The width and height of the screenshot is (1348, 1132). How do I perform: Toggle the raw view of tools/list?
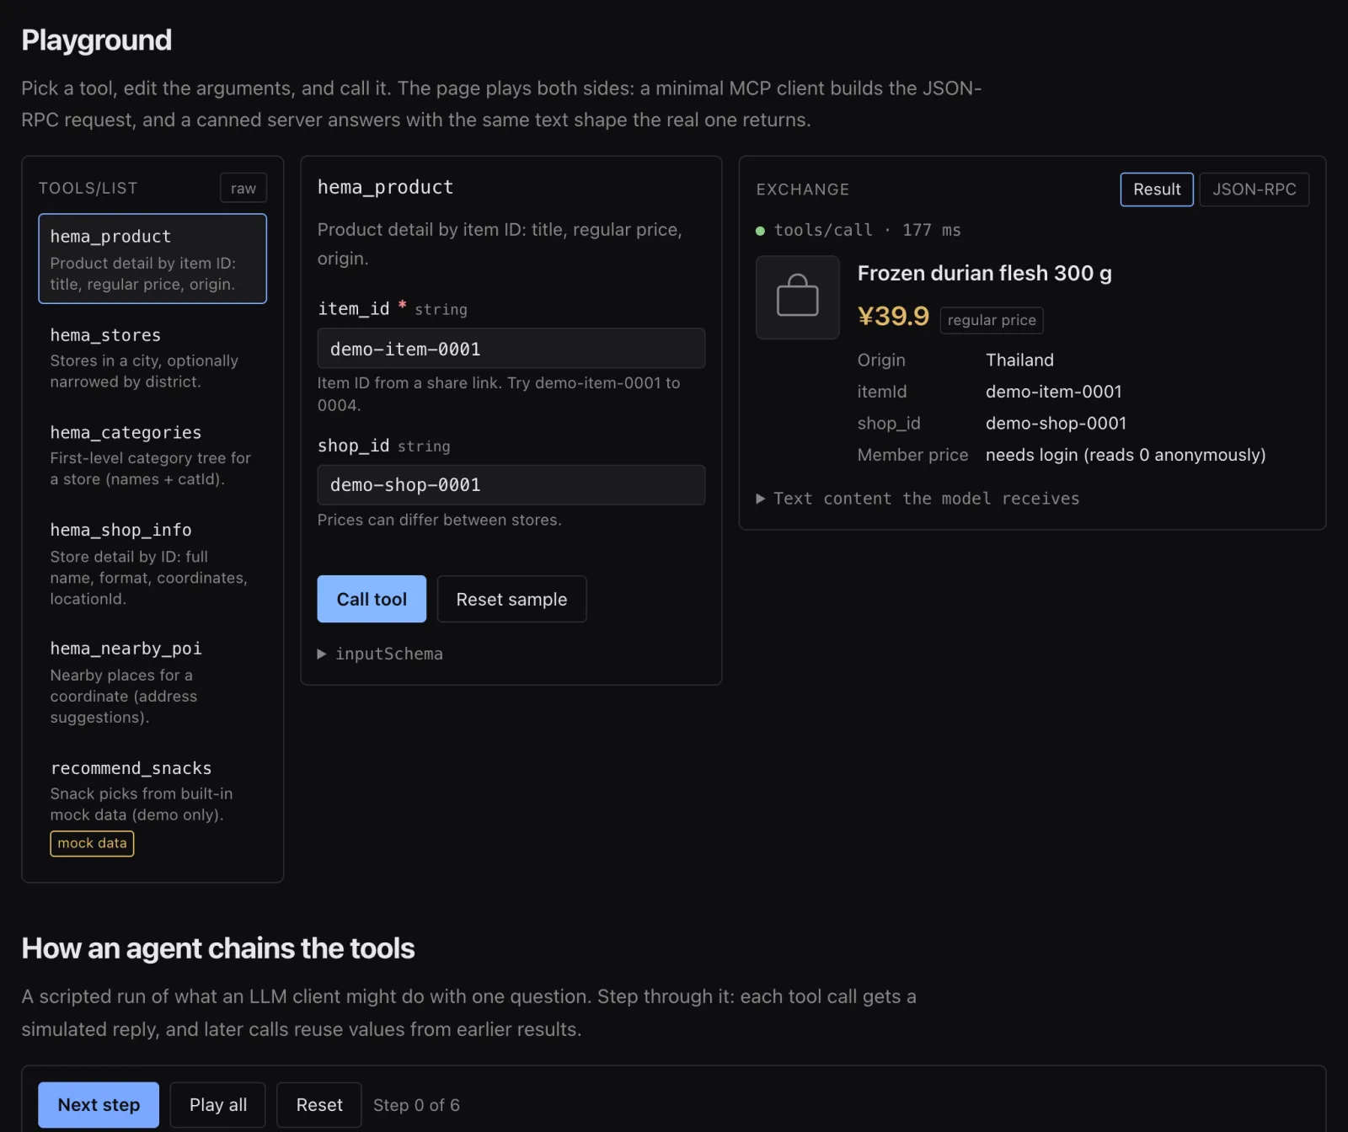click(x=243, y=188)
